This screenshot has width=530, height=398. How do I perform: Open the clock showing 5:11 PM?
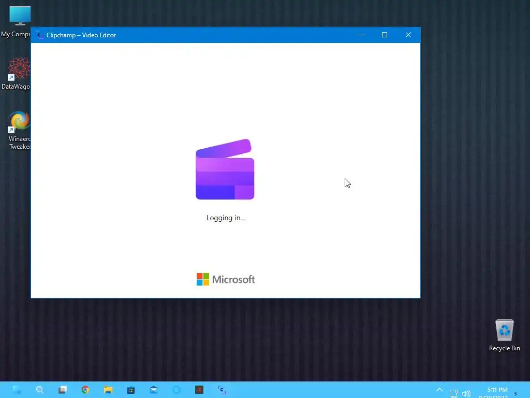(x=497, y=390)
